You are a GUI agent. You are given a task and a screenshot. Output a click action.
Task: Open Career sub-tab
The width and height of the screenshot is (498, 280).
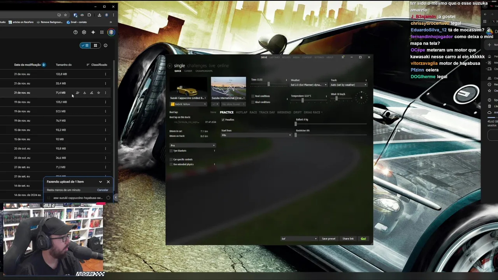pyautogui.click(x=188, y=71)
